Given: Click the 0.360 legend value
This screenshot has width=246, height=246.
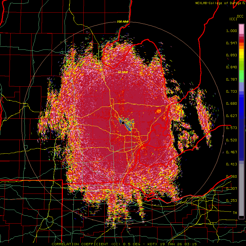Looking at the screenshot, I should [x=232, y=177].
